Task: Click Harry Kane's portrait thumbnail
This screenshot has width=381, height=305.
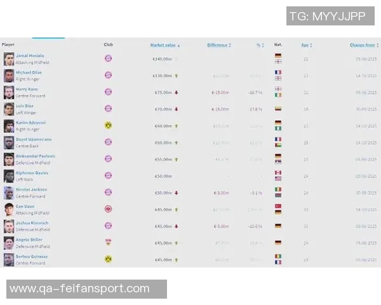Action: coord(9,92)
